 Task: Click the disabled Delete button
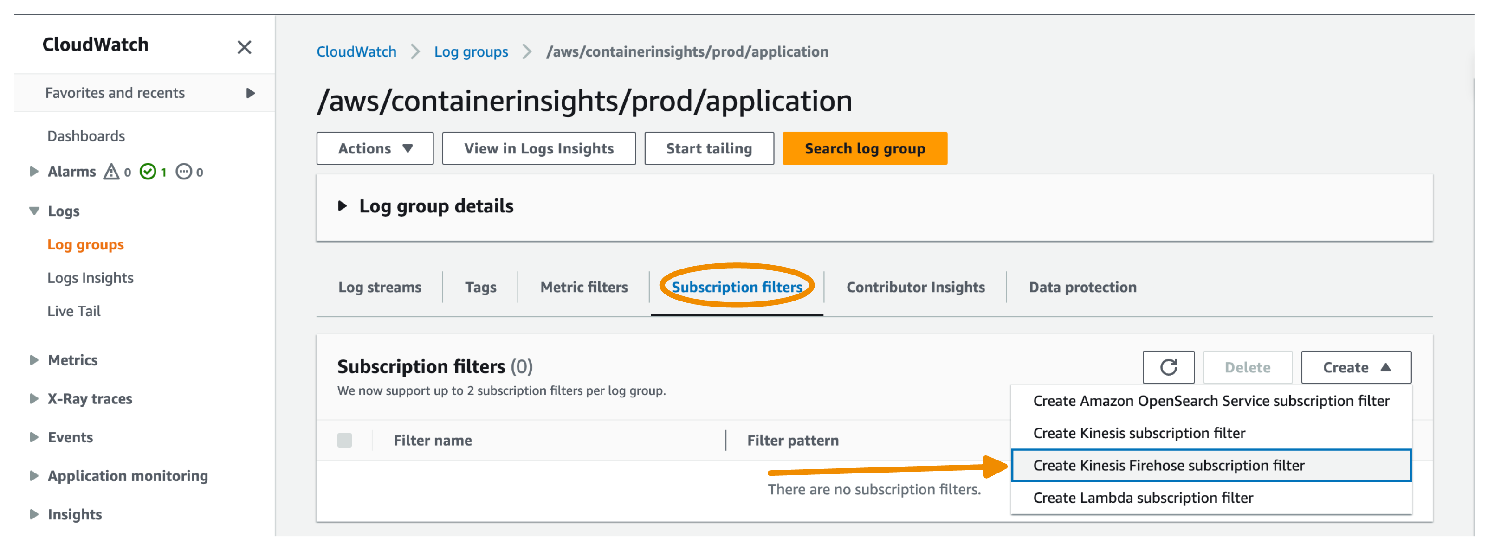tap(1247, 367)
